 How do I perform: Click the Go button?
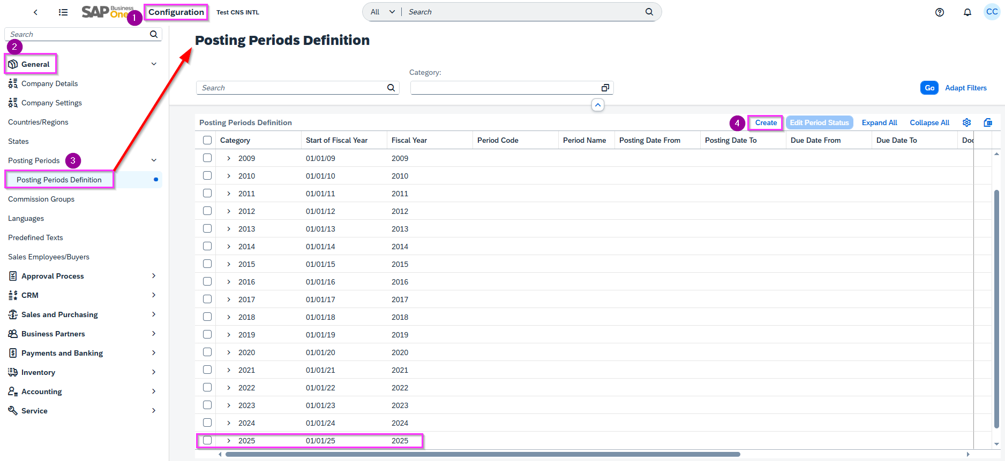pyautogui.click(x=929, y=88)
